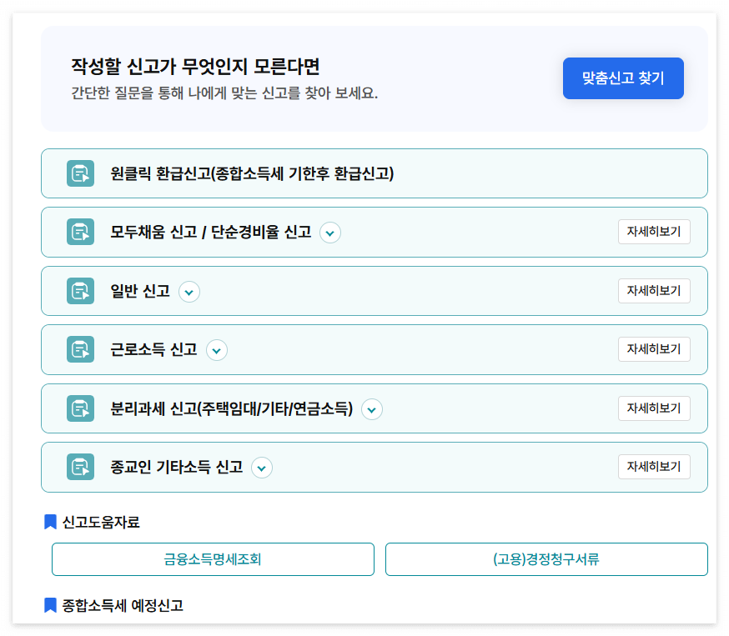The width and height of the screenshot is (729, 636).
Task: Open 자세히보기 for 모두채움 신고
Action: tap(654, 232)
